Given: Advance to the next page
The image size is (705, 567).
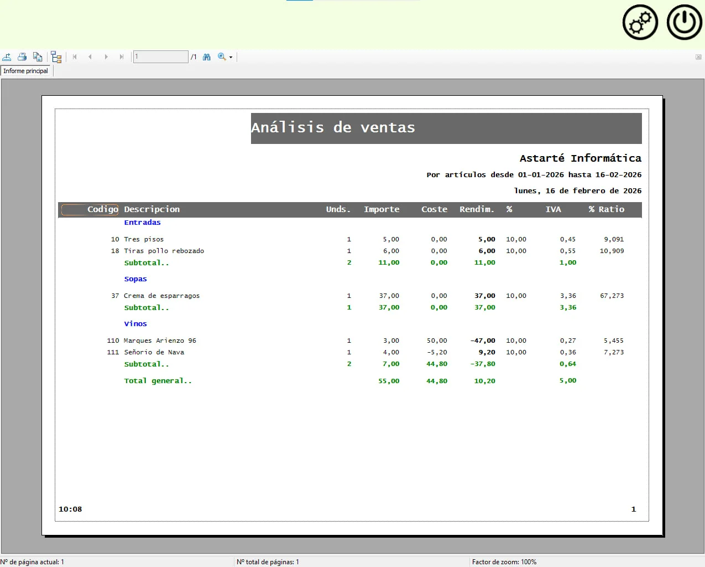Looking at the screenshot, I should tap(106, 57).
